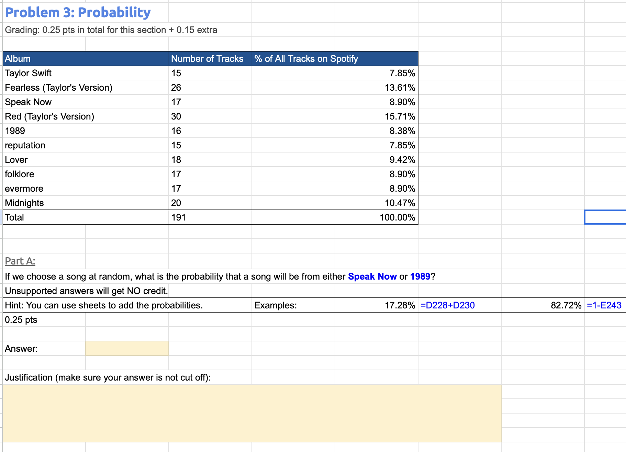Select the grading note about 0.25 pts in total
This screenshot has width=626, height=452.
111,30
